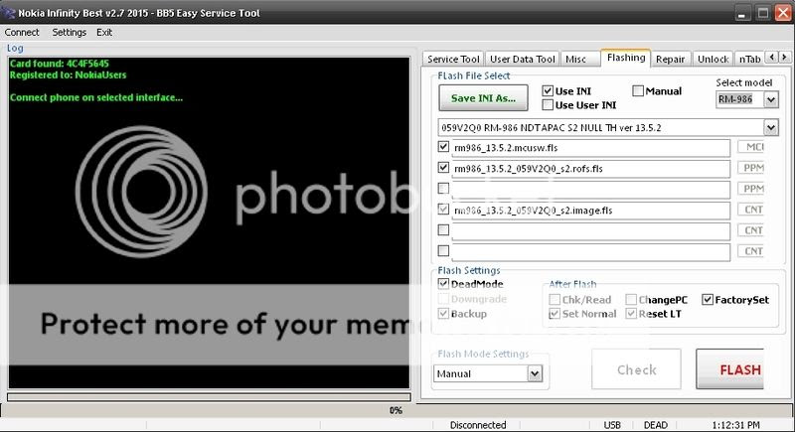Open the Unlock tab
The height and width of the screenshot is (432, 795).
coord(713,60)
